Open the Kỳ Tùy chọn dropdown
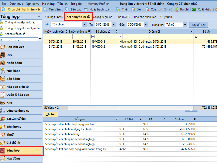The image size is (217, 163). [84, 25]
